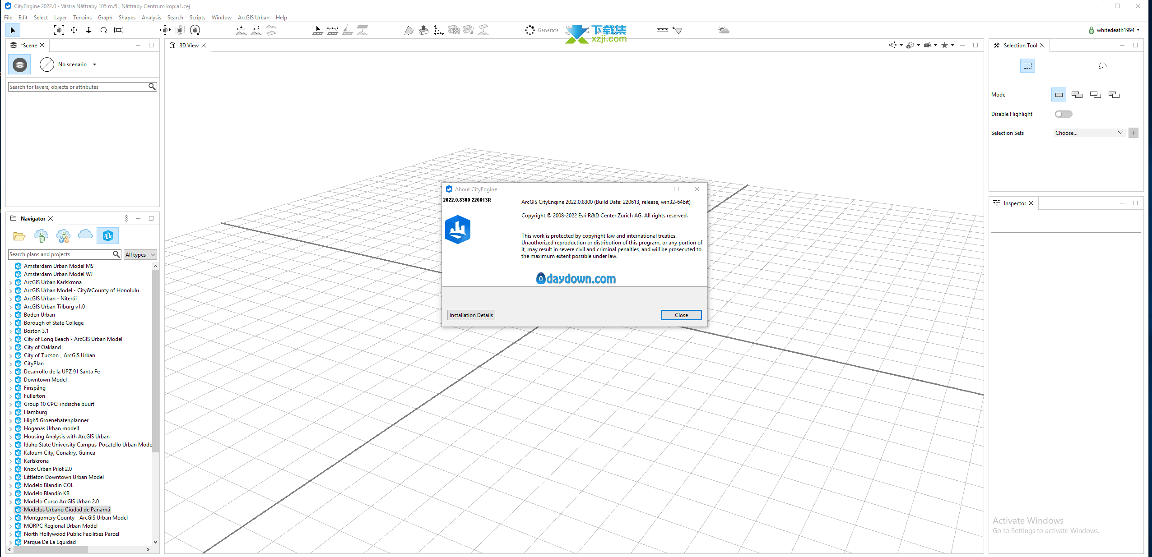Open the Navigator cloud portal icon
Image resolution: width=1152 pixels, height=557 pixels.
[85, 235]
